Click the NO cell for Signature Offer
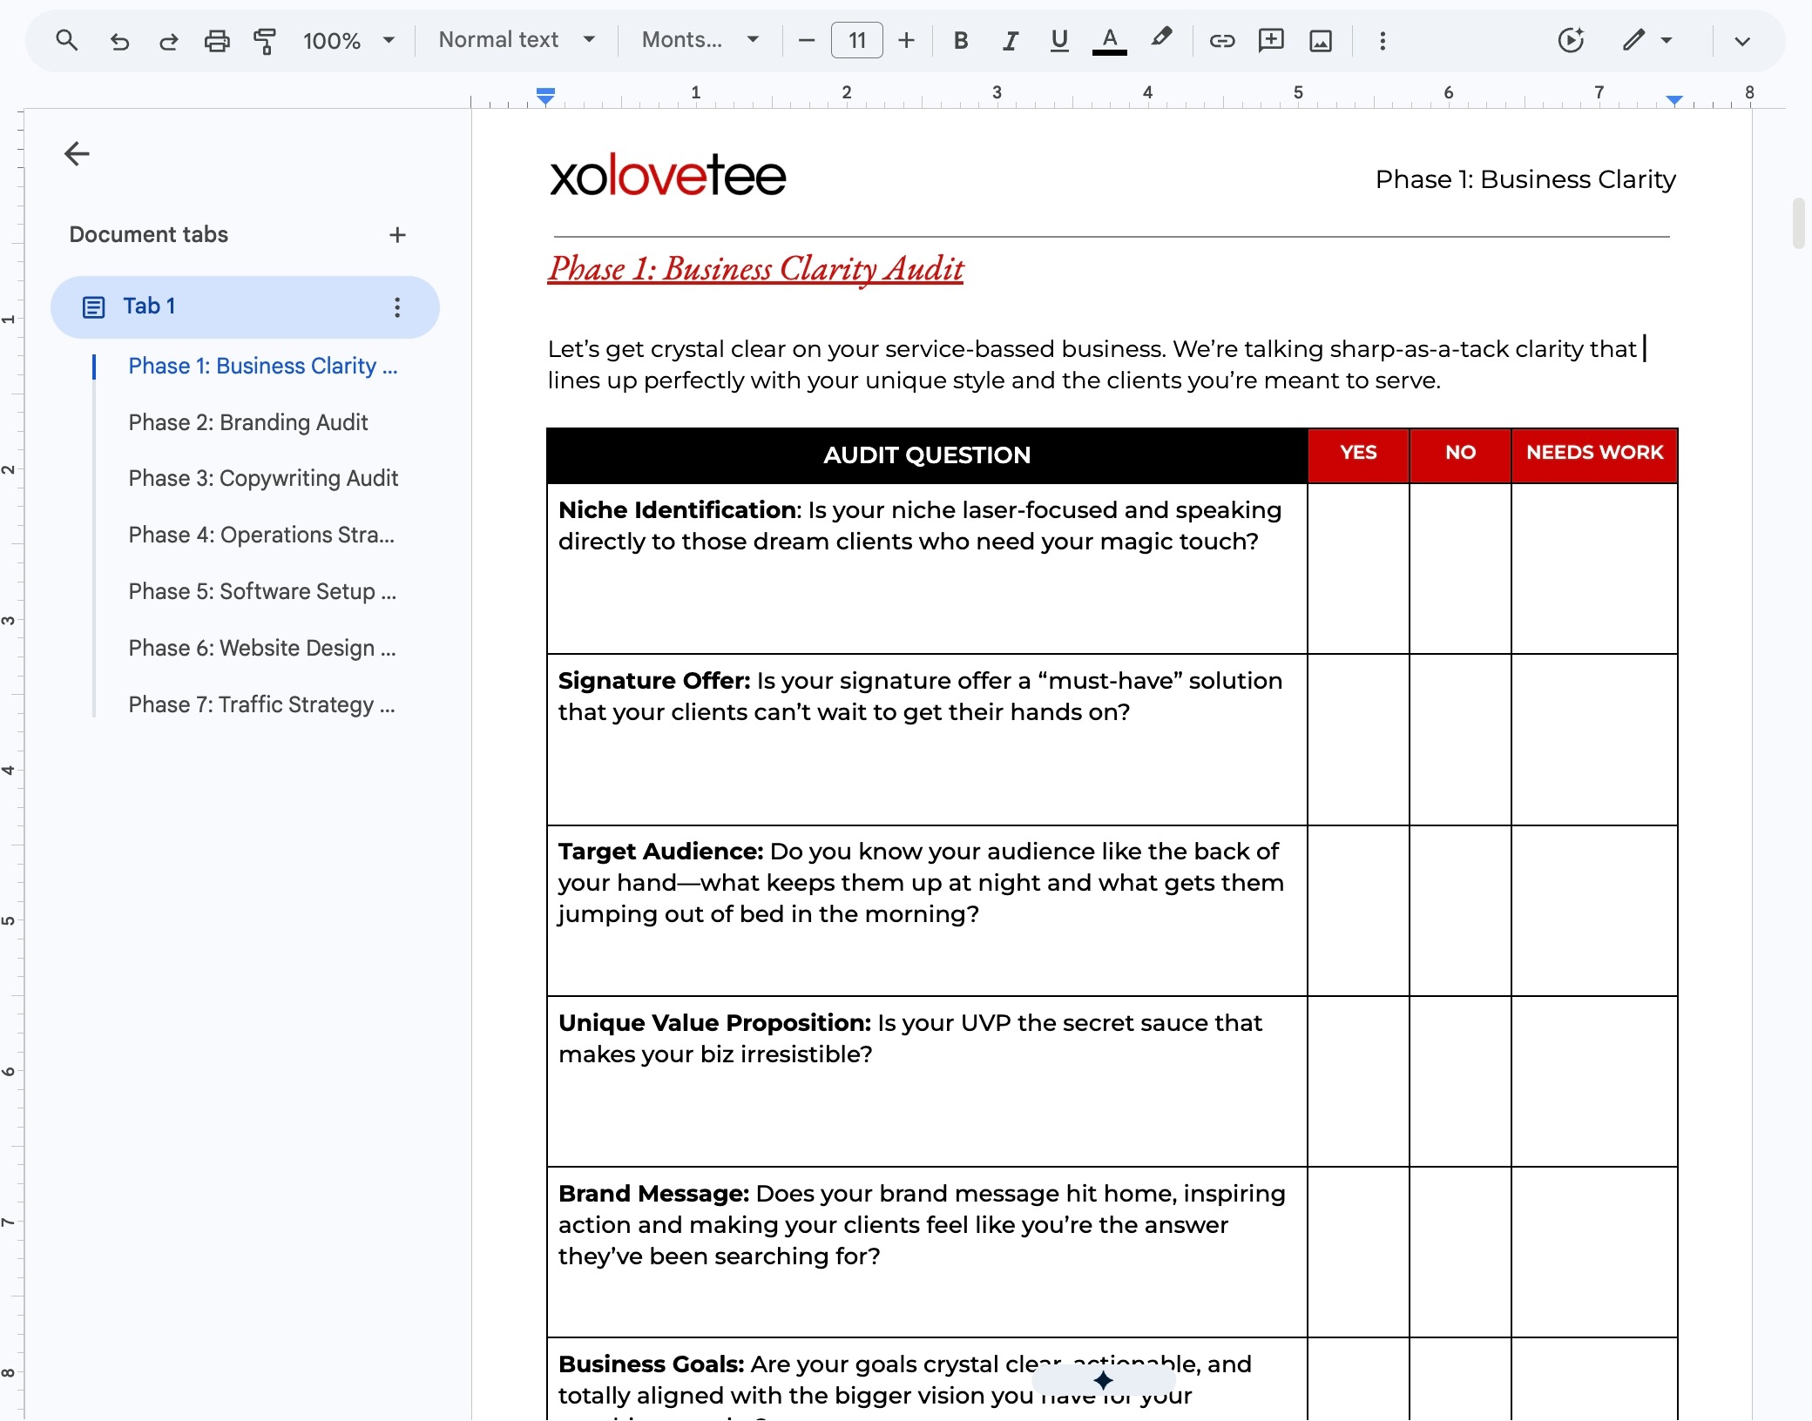This screenshot has width=1812, height=1421. click(x=1460, y=739)
